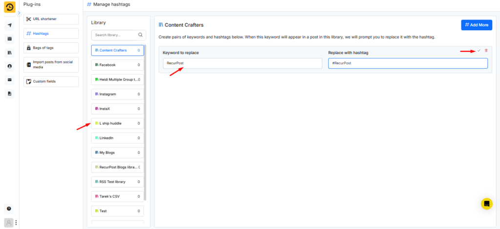Click the Search library input field
This screenshot has width=500, height=229.
coord(114,35)
